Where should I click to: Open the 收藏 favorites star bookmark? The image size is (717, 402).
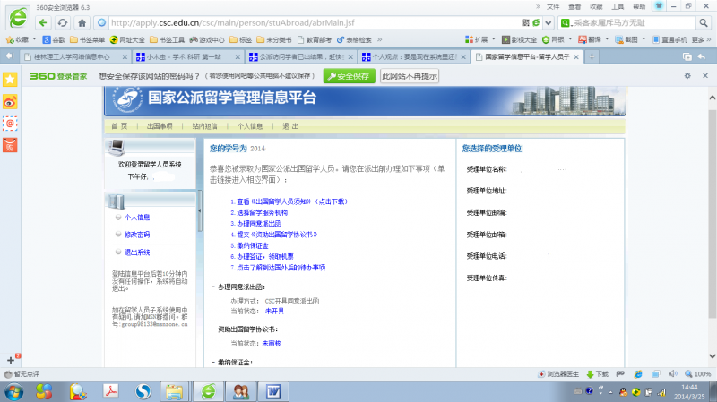17,39
